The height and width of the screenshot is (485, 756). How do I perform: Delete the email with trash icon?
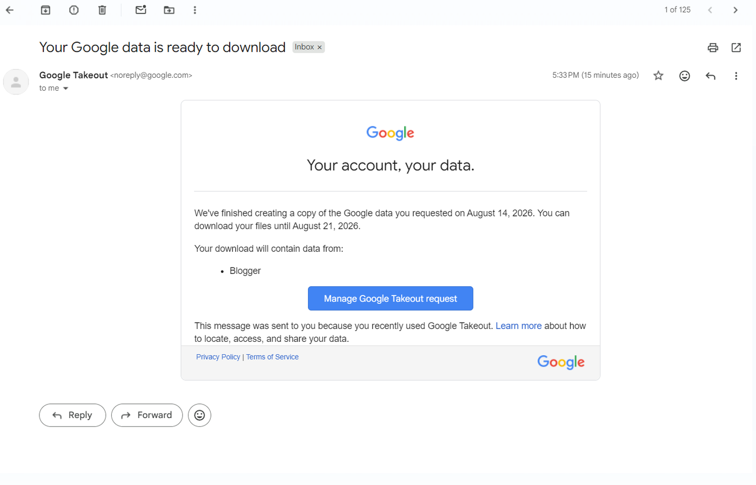[102, 10]
